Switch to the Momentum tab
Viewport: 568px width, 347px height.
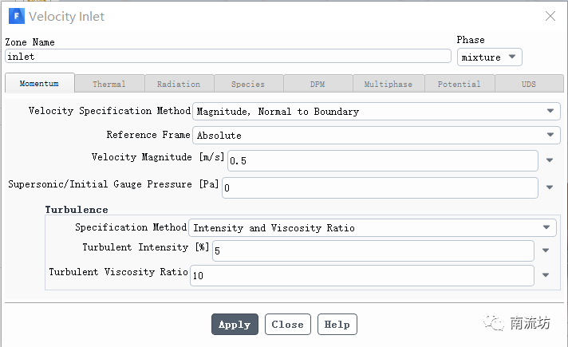(39, 84)
